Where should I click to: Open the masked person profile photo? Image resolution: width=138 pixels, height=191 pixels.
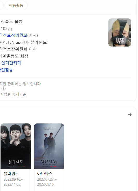pyautogui.click(x=120, y=32)
